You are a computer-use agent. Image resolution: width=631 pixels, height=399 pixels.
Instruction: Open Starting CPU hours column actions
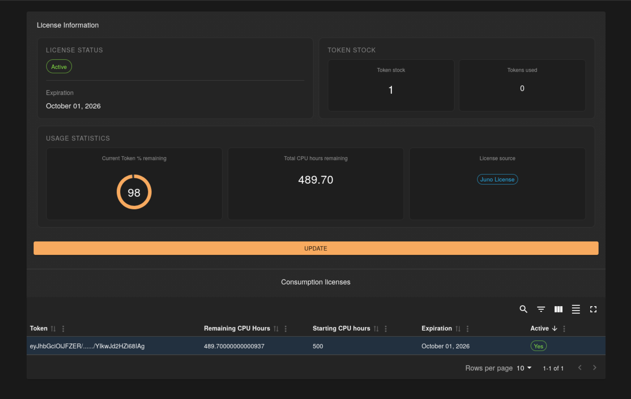click(x=386, y=329)
